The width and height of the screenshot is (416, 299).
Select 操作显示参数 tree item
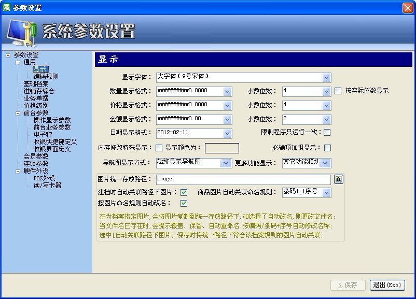52,120
